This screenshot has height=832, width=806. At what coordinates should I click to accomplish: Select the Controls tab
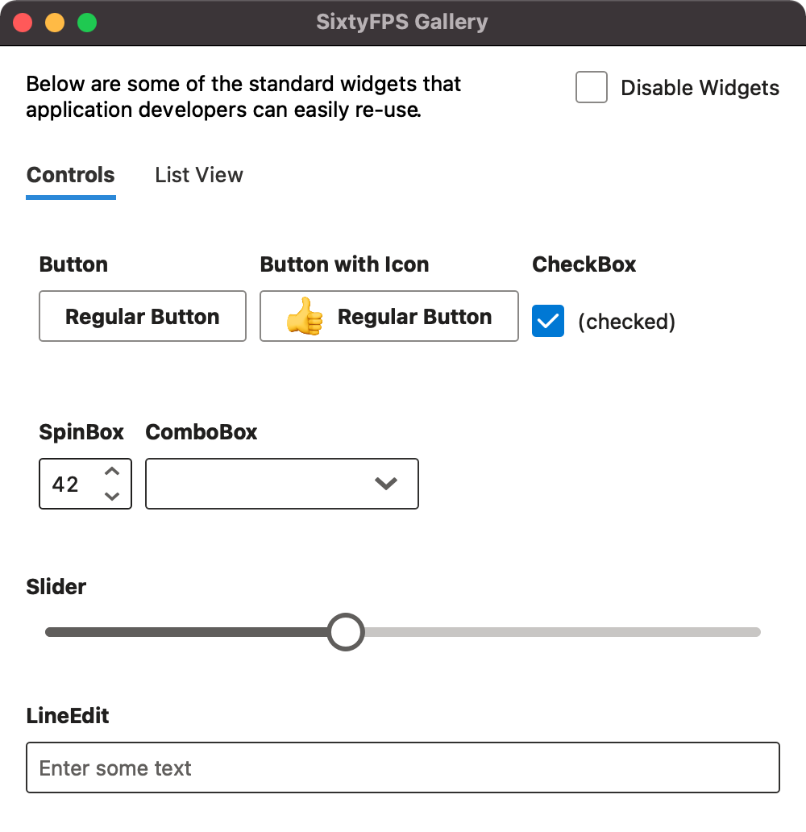pyautogui.click(x=71, y=175)
